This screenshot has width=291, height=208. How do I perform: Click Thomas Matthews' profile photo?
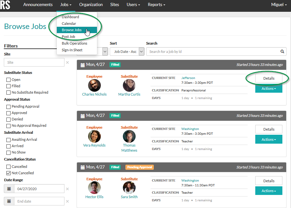click(x=129, y=136)
